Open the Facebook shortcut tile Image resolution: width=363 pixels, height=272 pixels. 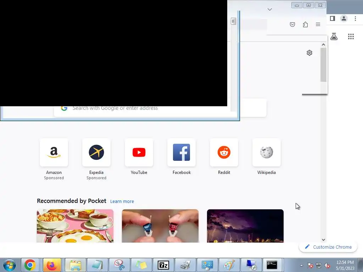(181, 152)
